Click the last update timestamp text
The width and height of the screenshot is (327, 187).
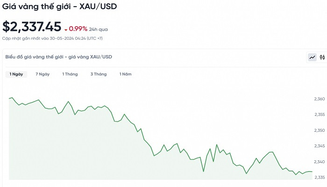(x=52, y=38)
